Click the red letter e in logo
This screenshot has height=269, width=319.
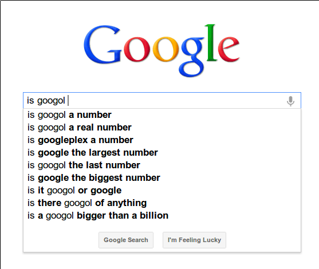pos(229,49)
